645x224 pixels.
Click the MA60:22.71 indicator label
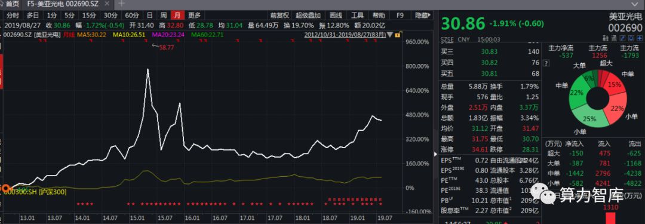coord(207,35)
